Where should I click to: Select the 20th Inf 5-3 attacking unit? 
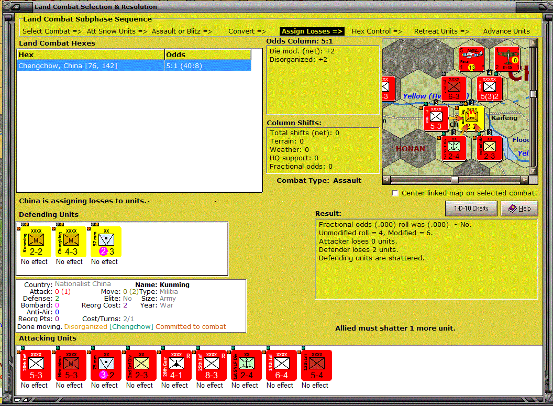(36, 366)
